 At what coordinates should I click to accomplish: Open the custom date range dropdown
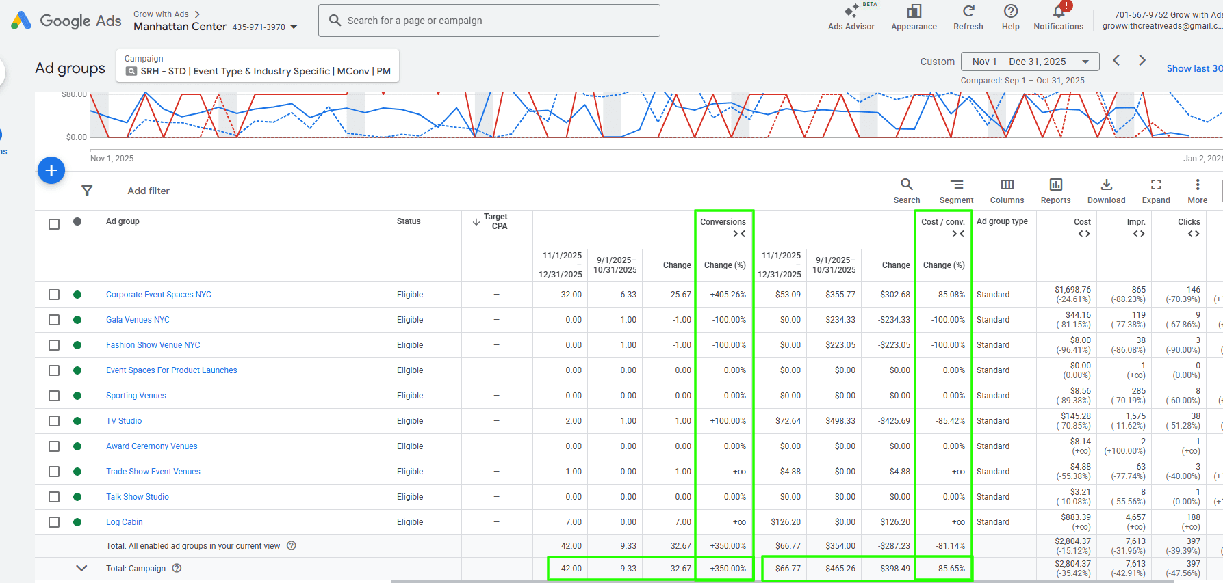pos(1029,62)
